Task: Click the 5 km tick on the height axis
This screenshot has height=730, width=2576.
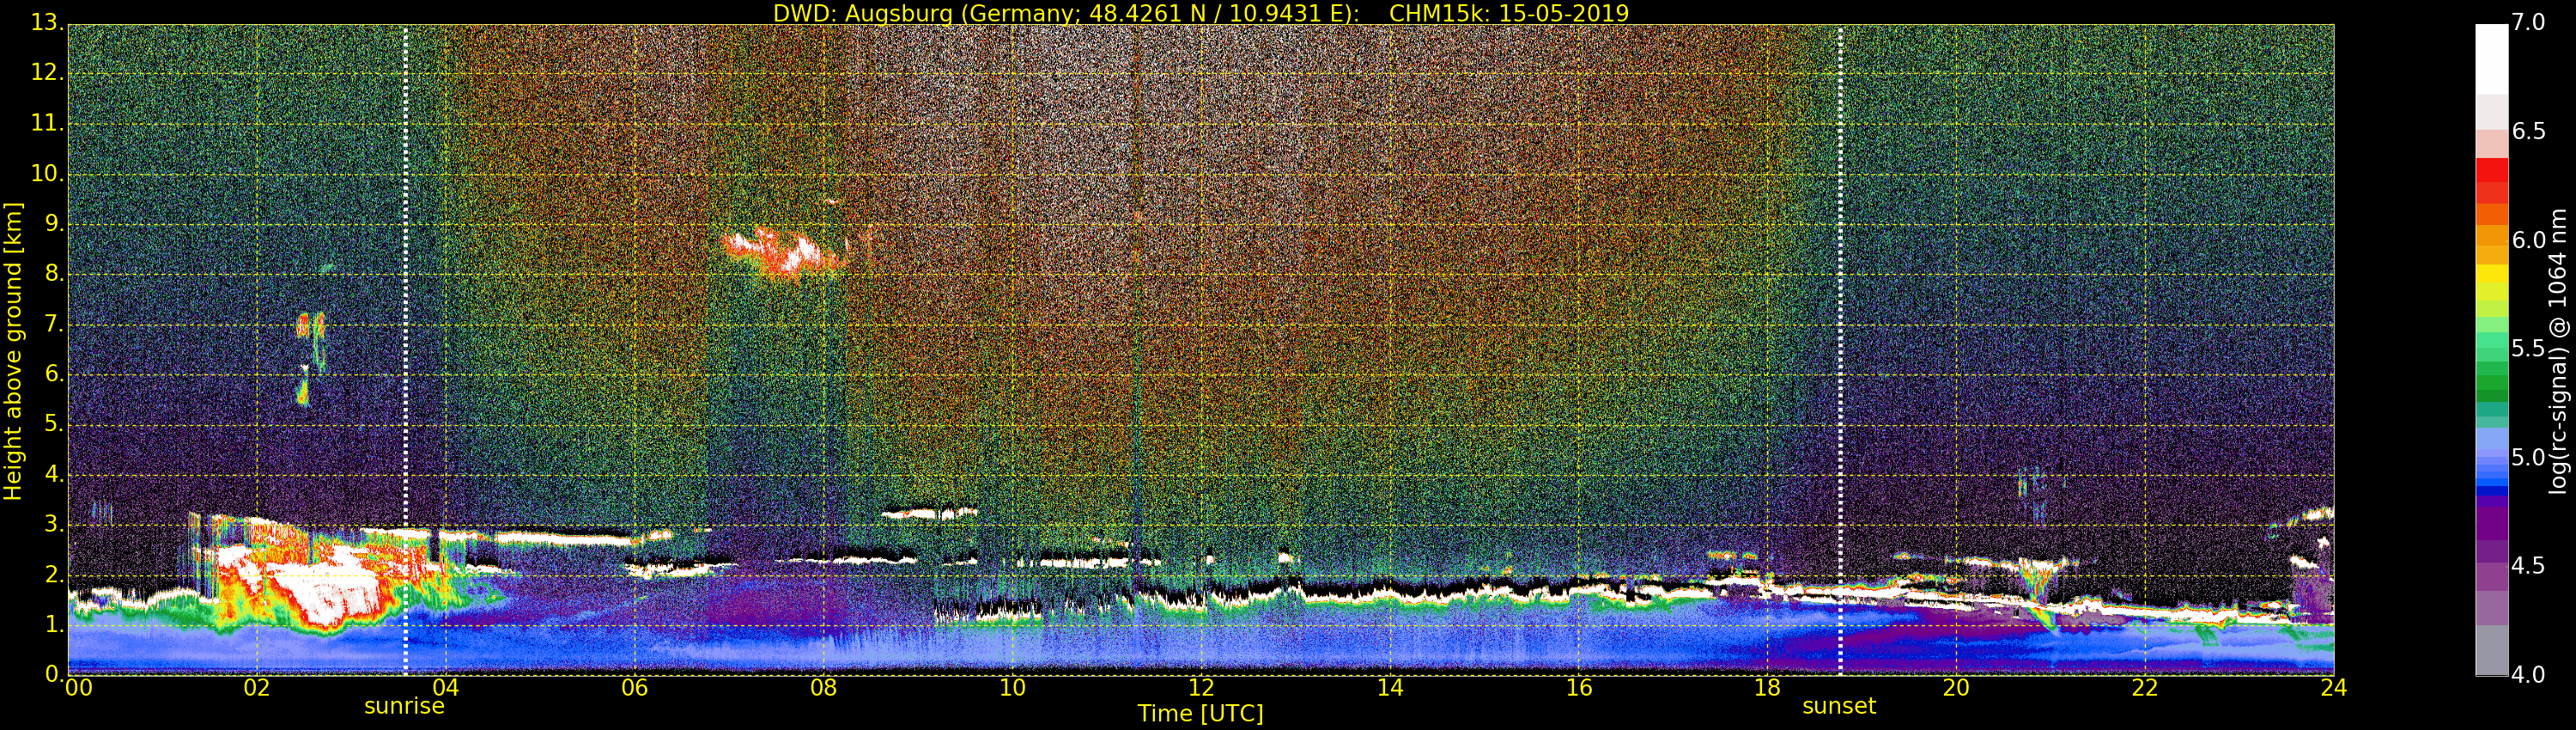Action: pos(54,424)
